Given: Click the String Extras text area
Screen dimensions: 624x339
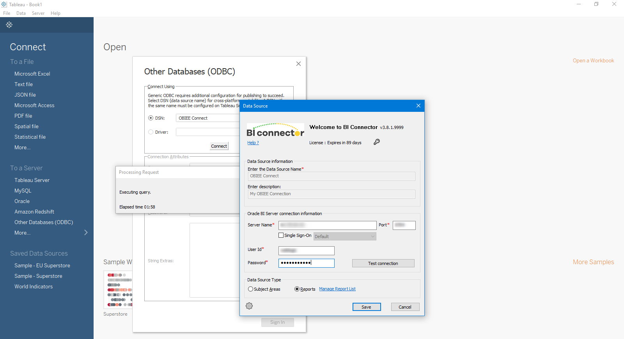Looking at the screenshot, I should [x=215, y=260].
